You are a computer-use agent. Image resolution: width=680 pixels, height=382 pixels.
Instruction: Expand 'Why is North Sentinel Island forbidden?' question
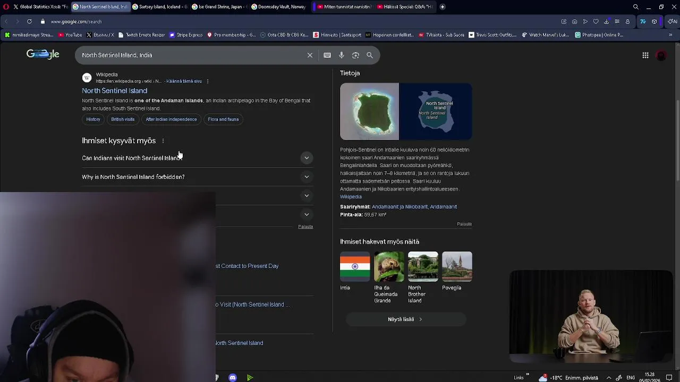pos(198,177)
